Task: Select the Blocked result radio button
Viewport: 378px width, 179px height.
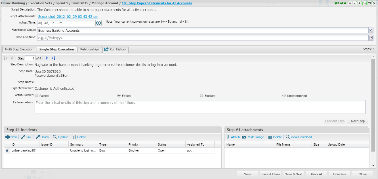Action: click(x=201, y=96)
